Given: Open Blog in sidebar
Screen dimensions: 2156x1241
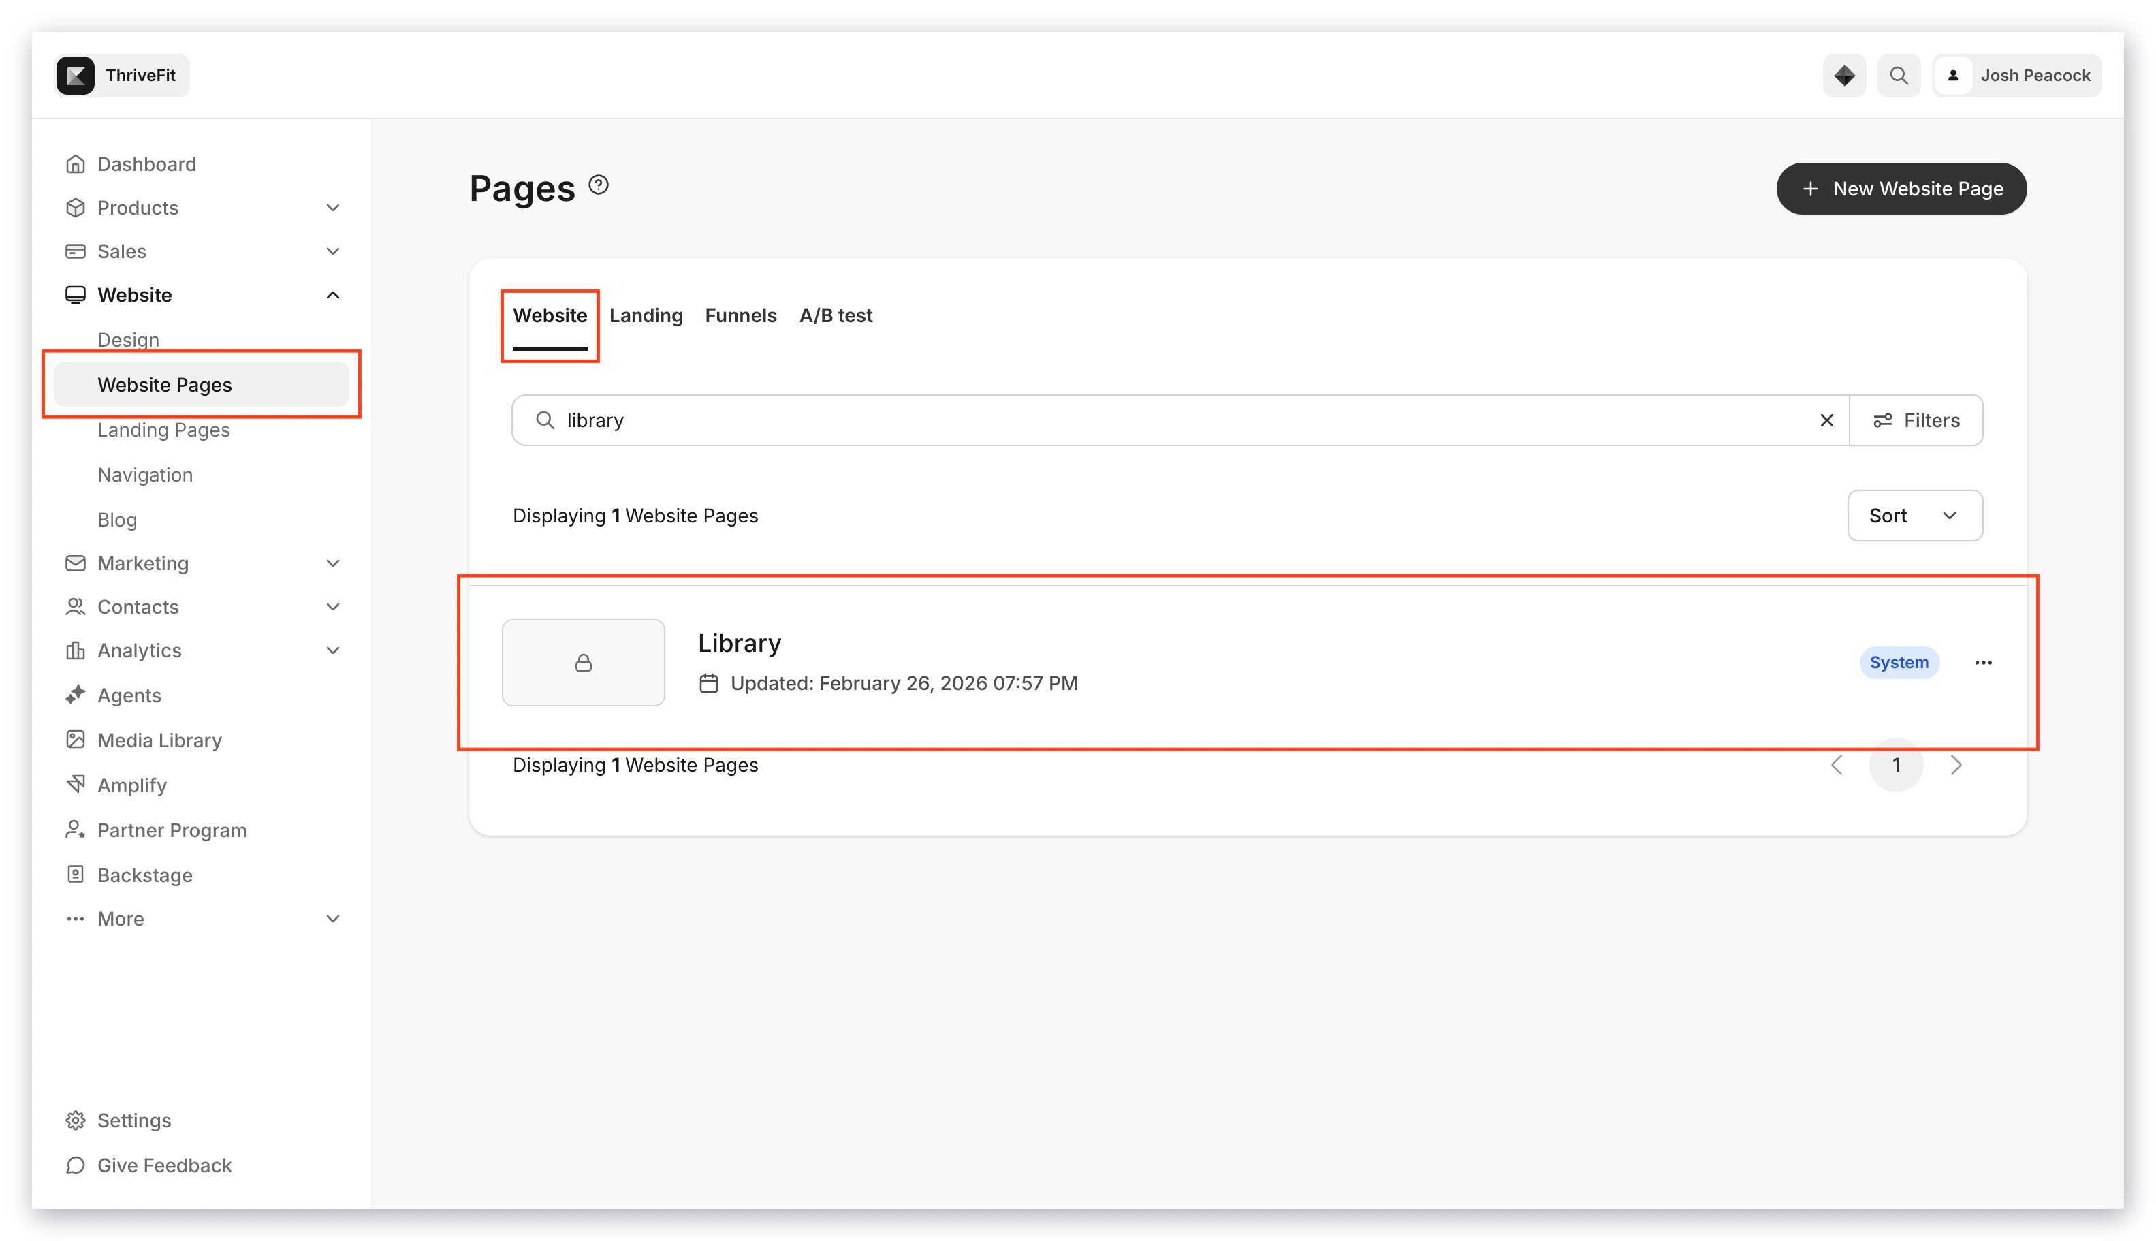Looking at the screenshot, I should [116, 520].
